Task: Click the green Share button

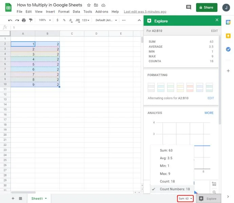Action: click(x=207, y=7)
